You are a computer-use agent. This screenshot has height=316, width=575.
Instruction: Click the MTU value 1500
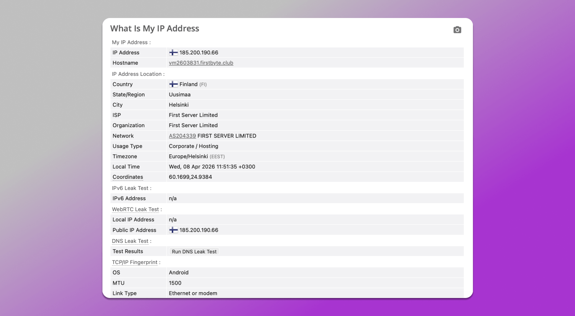pyautogui.click(x=175, y=283)
